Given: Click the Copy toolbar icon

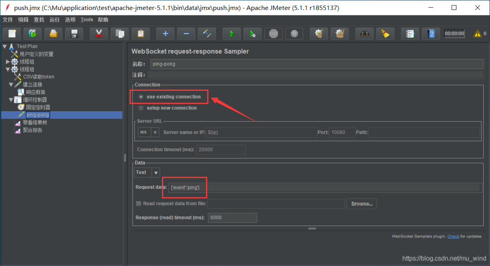Looking at the screenshot, I should tap(120, 34).
